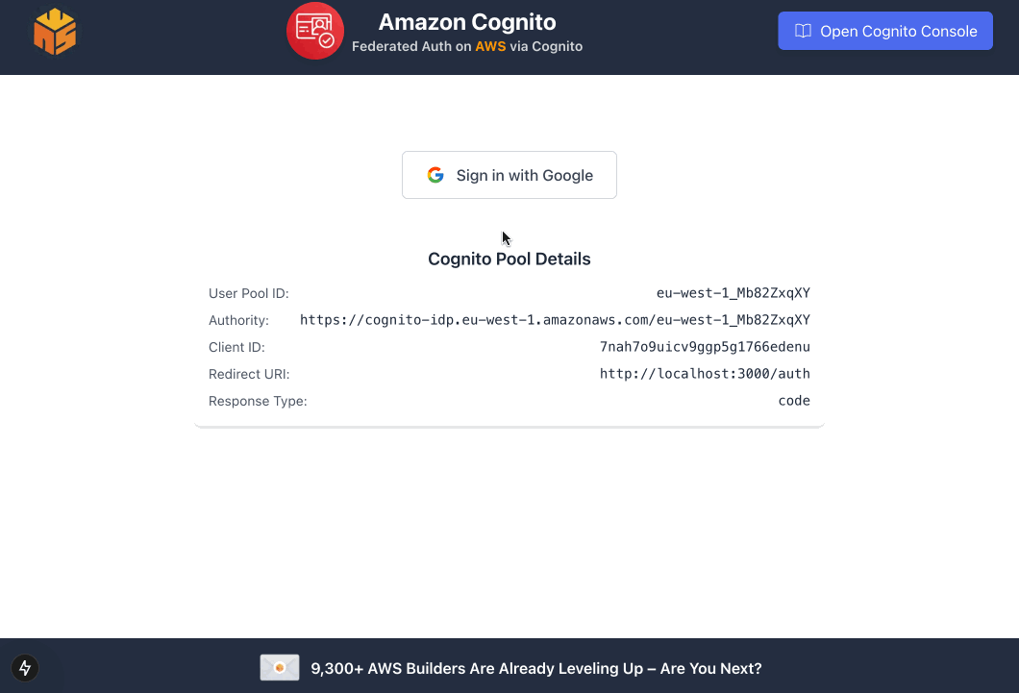1019x693 pixels.
Task: Click the Cognito Pool Details heading
Action: [x=509, y=259]
